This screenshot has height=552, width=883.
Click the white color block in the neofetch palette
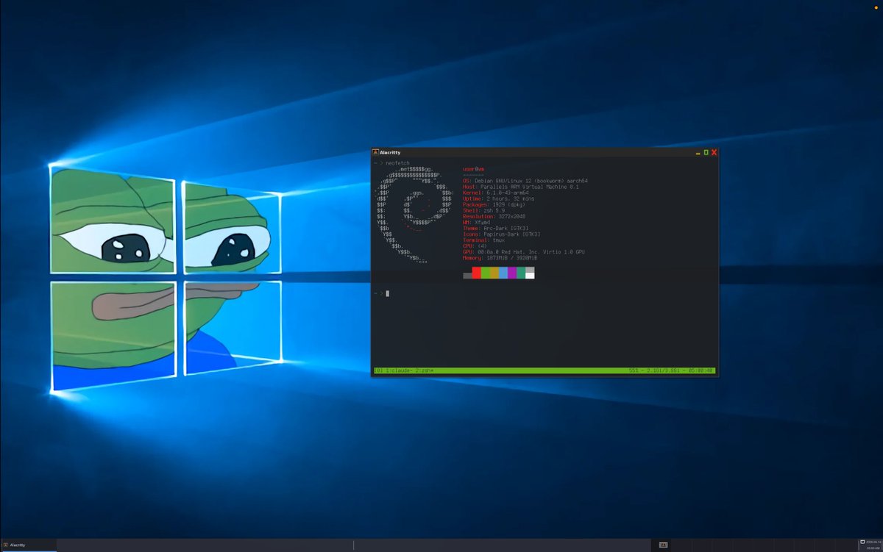(x=530, y=276)
